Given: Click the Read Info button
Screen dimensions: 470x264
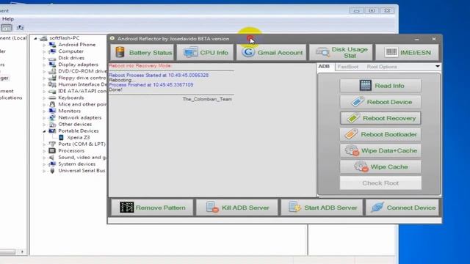Looking at the screenshot, I should point(380,86).
